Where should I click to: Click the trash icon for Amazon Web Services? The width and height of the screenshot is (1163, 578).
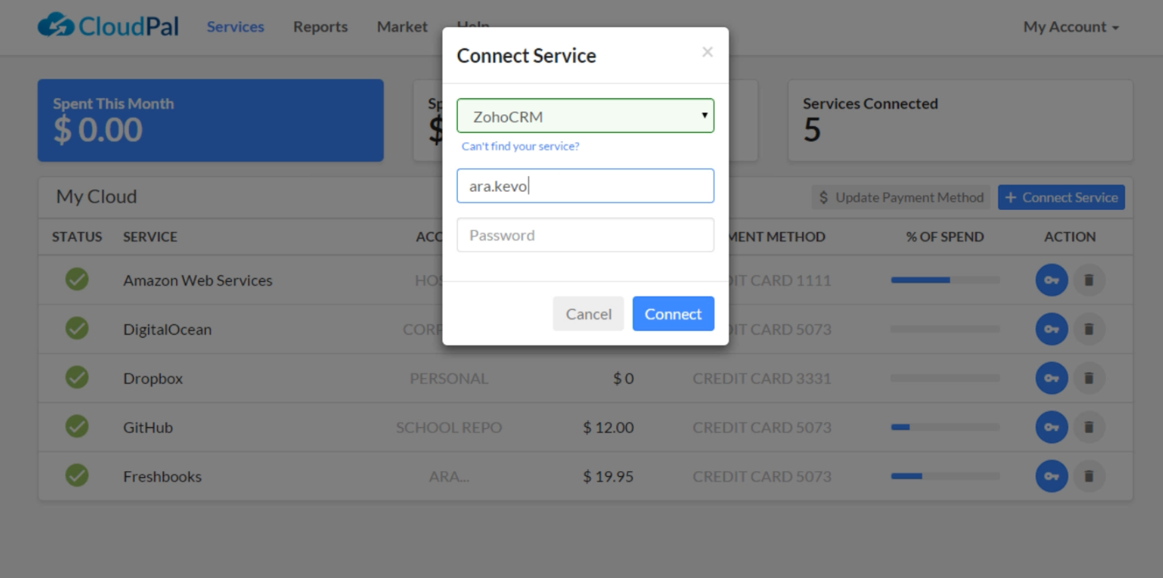point(1089,280)
